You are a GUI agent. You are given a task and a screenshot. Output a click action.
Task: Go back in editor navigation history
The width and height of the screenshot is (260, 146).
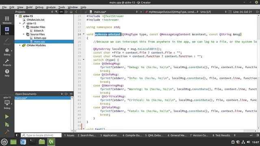pyautogui.click(x=76, y=12)
